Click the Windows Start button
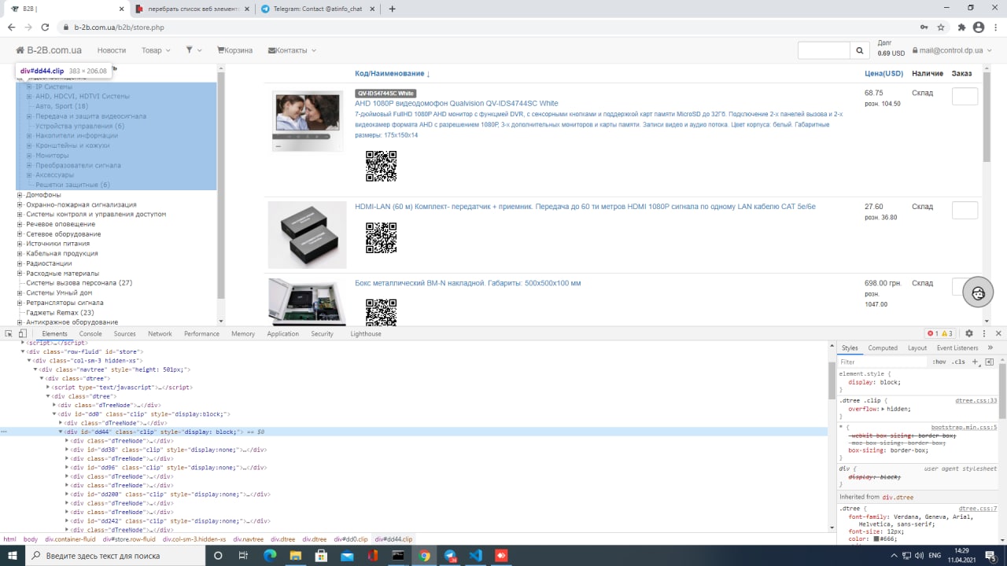The image size is (1007, 566). tap(12, 555)
